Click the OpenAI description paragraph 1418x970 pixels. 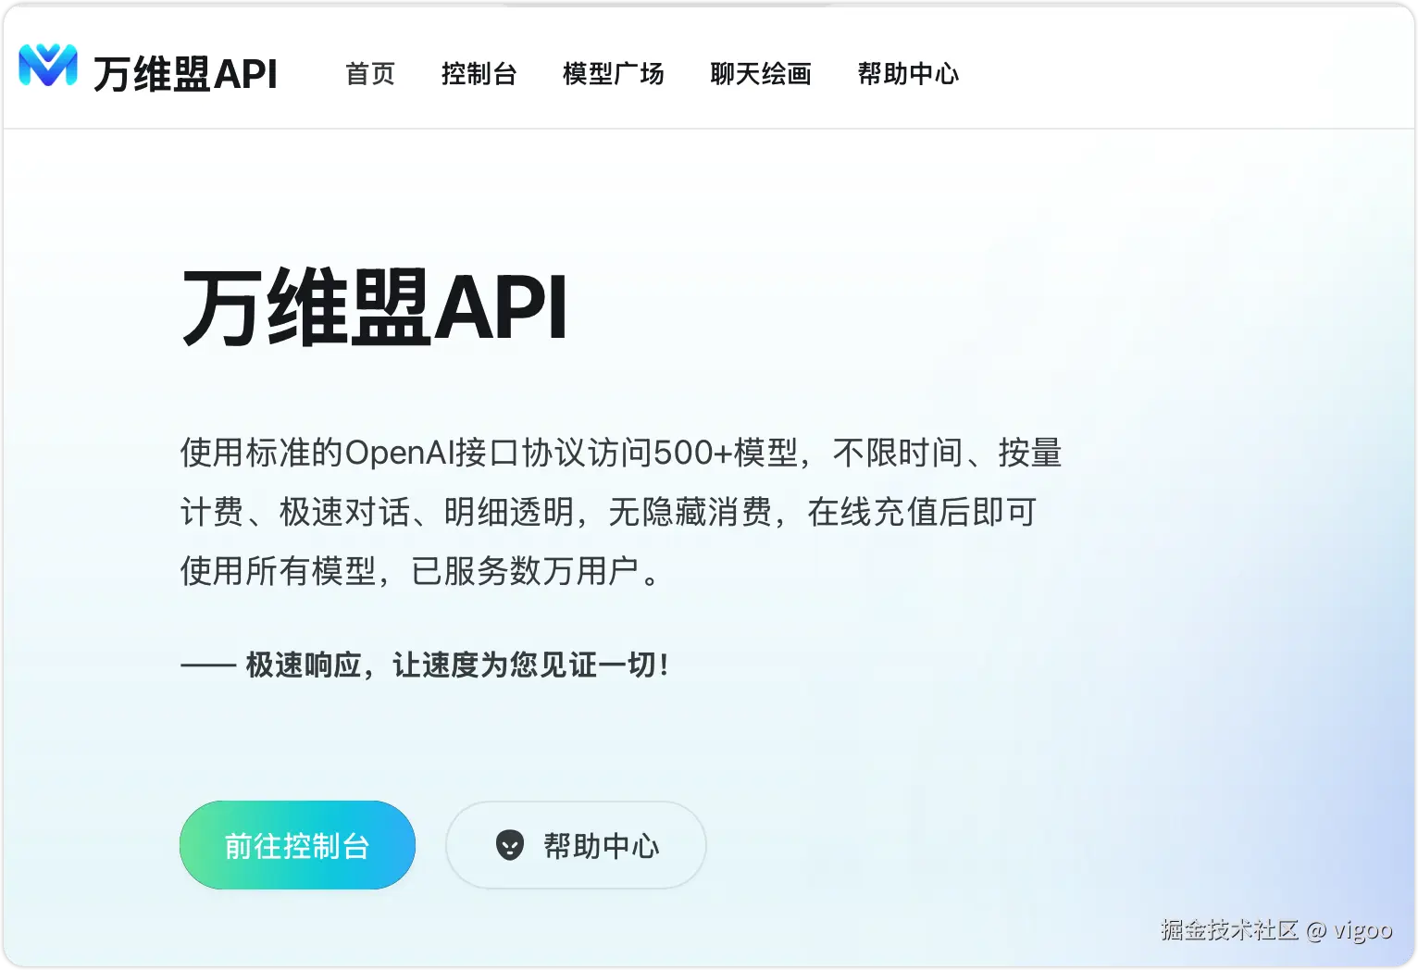click(x=620, y=512)
